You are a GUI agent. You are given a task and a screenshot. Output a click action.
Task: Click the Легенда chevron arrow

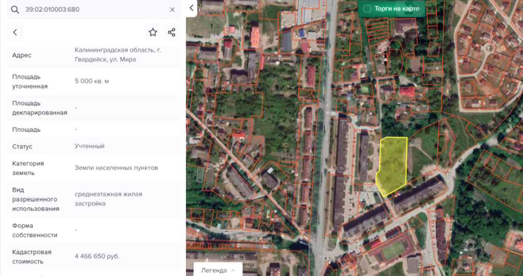pyautogui.click(x=233, y=270)
